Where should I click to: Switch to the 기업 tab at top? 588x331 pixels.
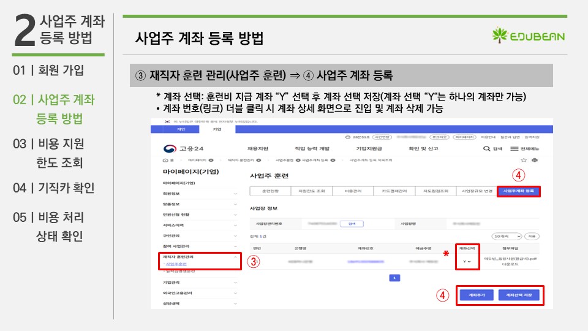pyautogui.click(x=216, y=129)
